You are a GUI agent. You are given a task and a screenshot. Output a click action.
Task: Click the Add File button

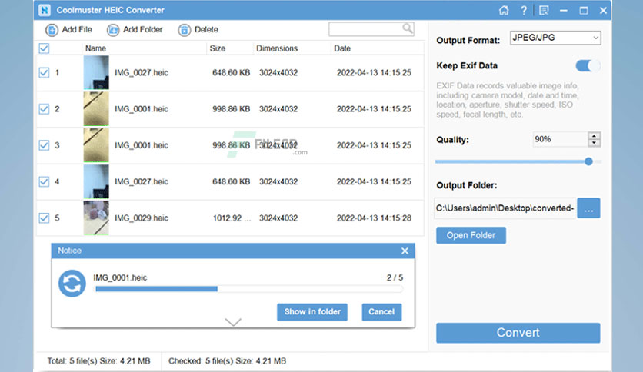[68, 29]
